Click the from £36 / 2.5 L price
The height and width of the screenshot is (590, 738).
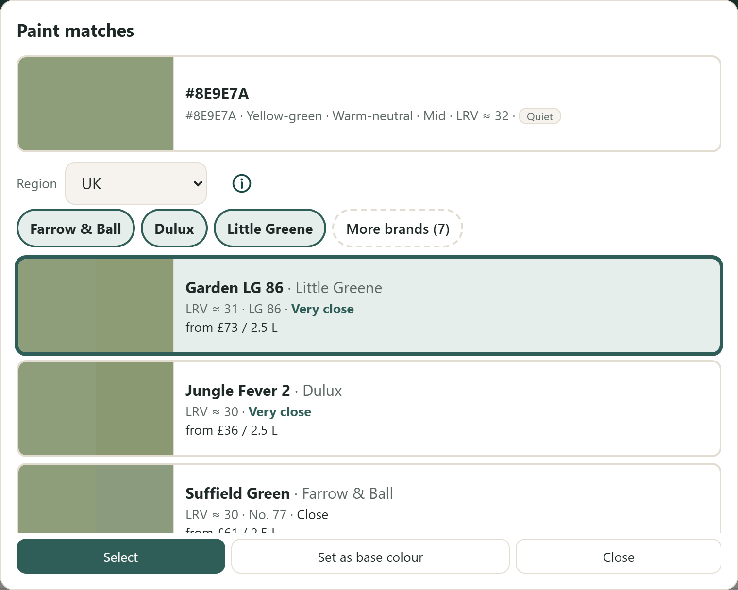click(x=232, y=430)
